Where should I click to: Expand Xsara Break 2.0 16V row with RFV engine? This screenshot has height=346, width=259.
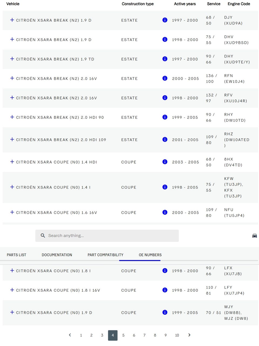tap(12, 98)
